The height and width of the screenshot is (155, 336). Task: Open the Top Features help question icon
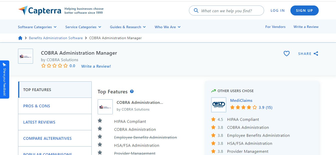click(x=132, y=91)
